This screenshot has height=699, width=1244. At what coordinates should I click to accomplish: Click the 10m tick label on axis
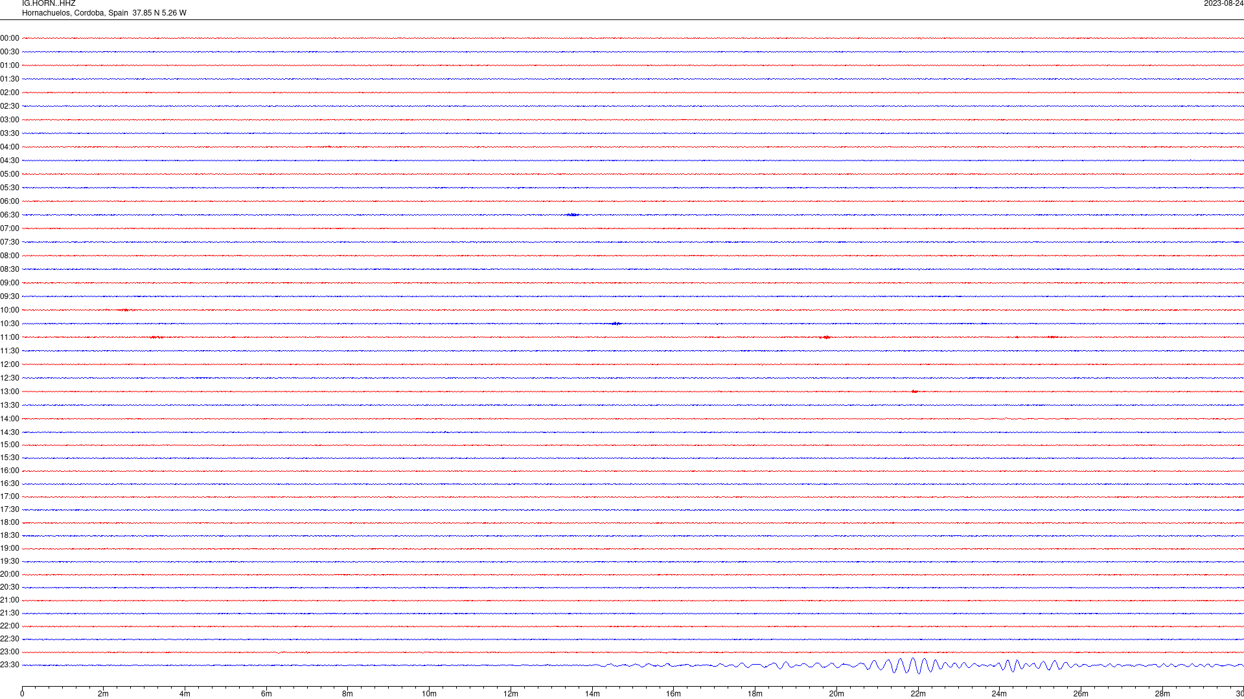pos(429,694)
